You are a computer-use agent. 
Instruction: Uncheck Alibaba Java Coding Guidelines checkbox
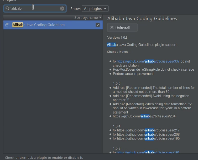point(98,25)
